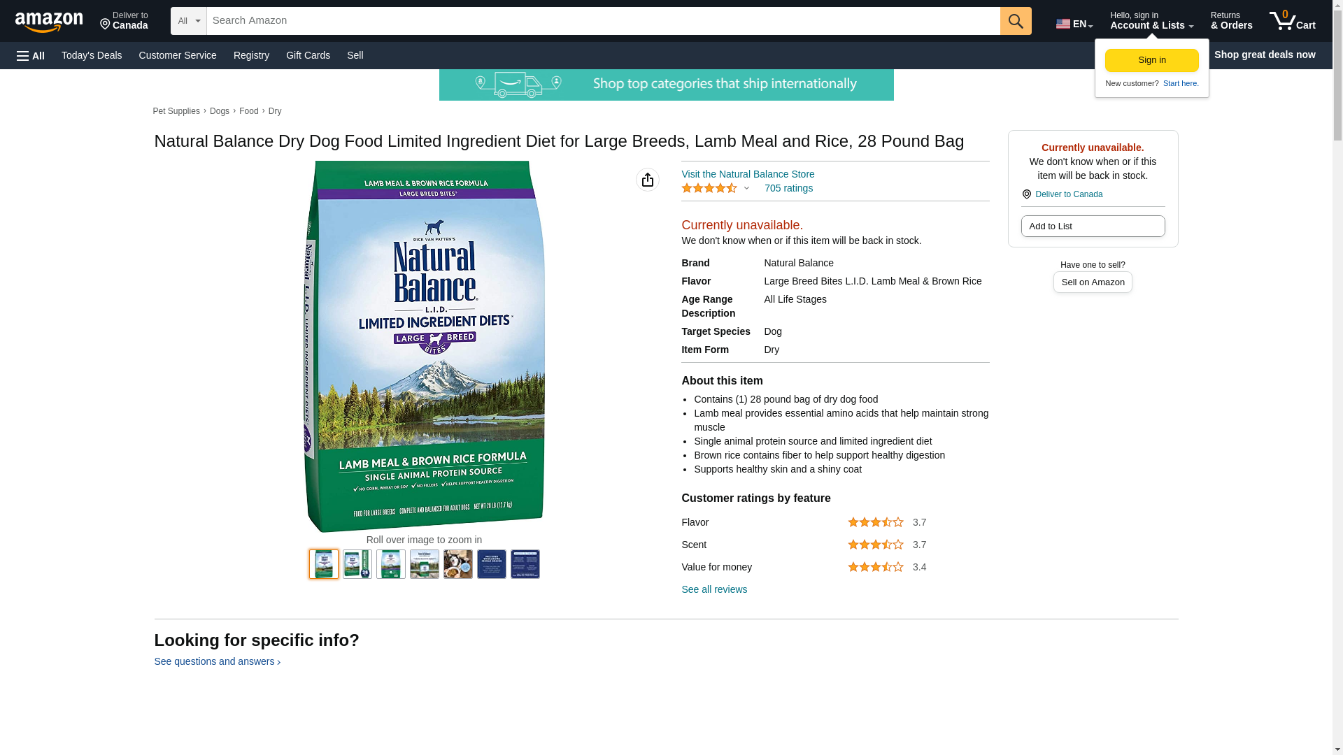Click the Amazon logo
1343x755 pixels.
click(49, 22)
